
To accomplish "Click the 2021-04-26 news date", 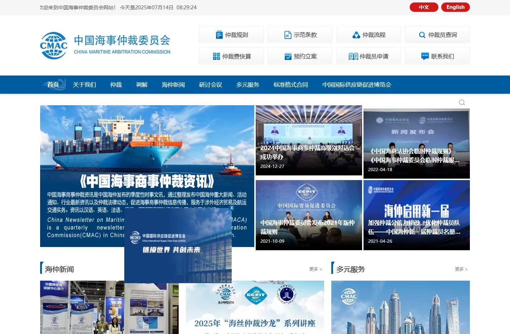I will click(380, 241).
